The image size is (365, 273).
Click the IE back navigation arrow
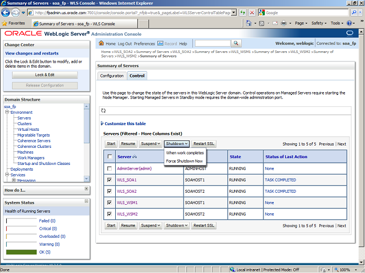click(x=8, y=12)
